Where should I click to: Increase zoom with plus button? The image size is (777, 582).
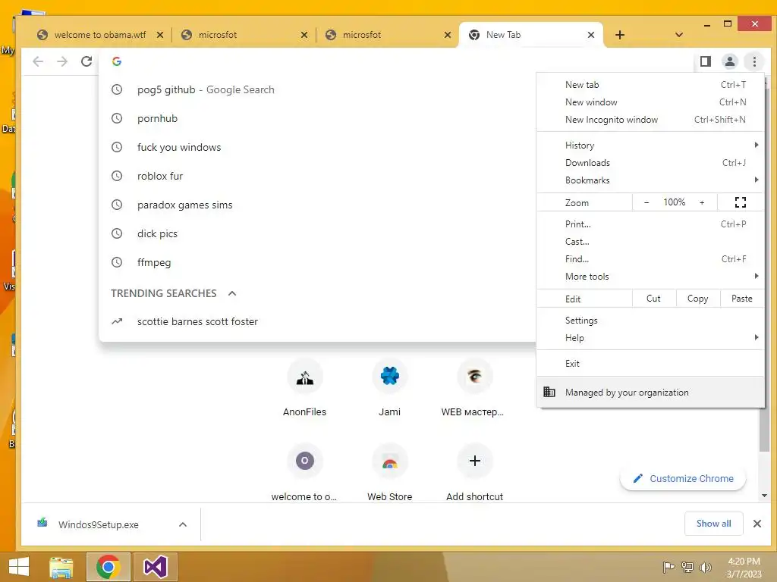[x=702, y=202]
